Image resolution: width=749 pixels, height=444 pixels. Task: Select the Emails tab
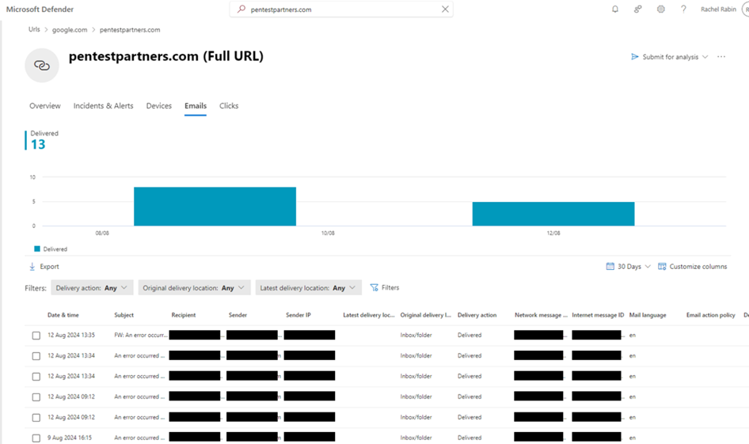click(196, 105)
